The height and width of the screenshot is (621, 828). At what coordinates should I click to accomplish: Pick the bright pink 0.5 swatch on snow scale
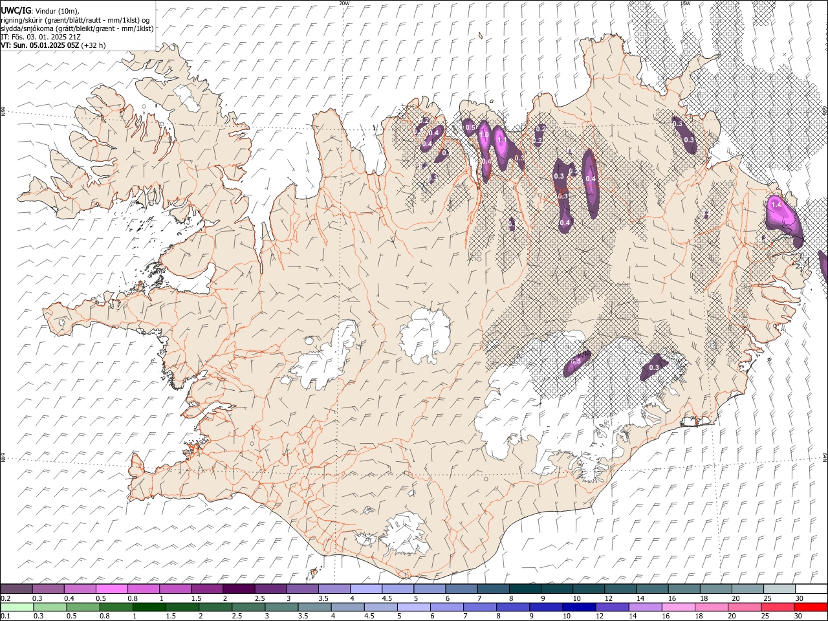click(x=112, y=589)
